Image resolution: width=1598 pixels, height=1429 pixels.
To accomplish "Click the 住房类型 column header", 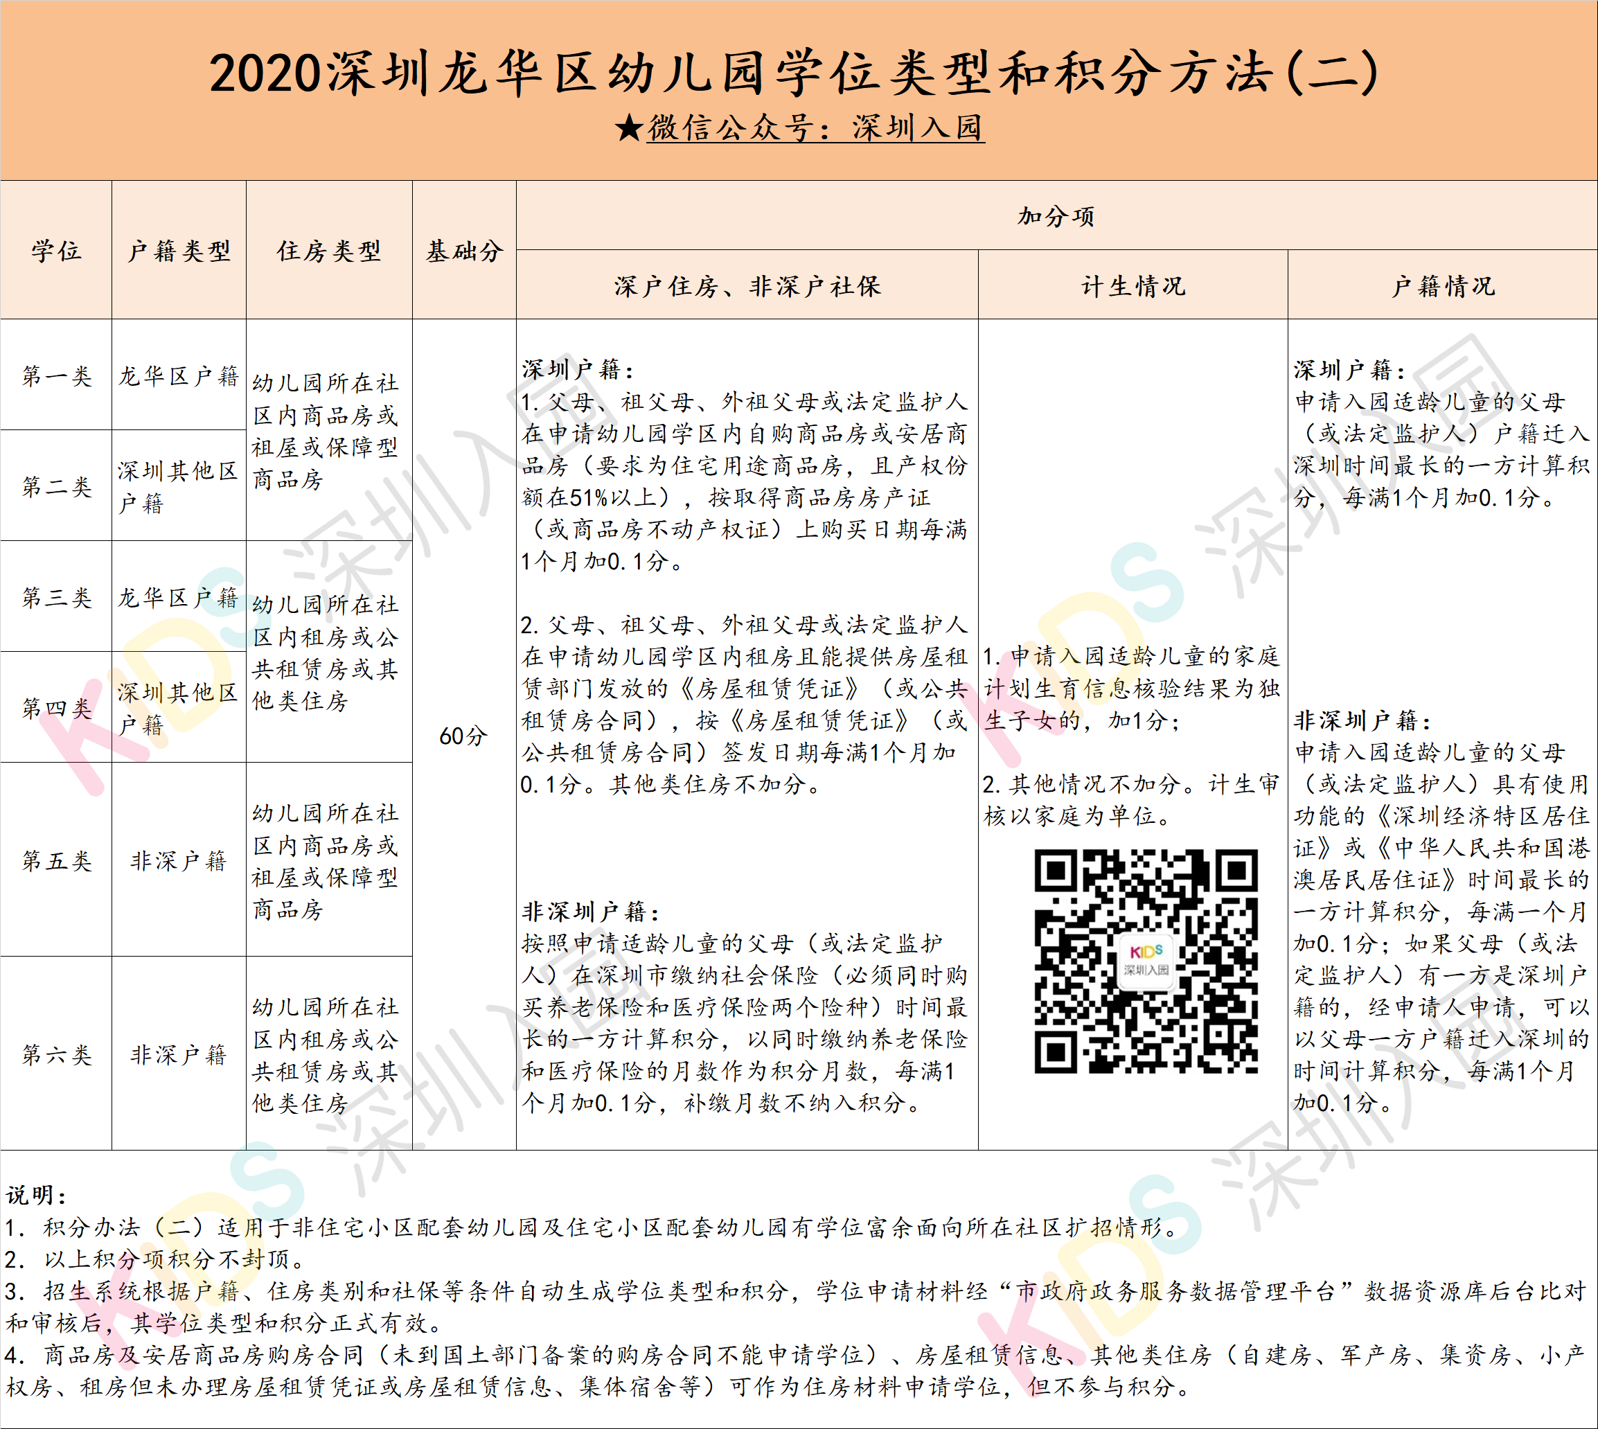I will (329, 251).
